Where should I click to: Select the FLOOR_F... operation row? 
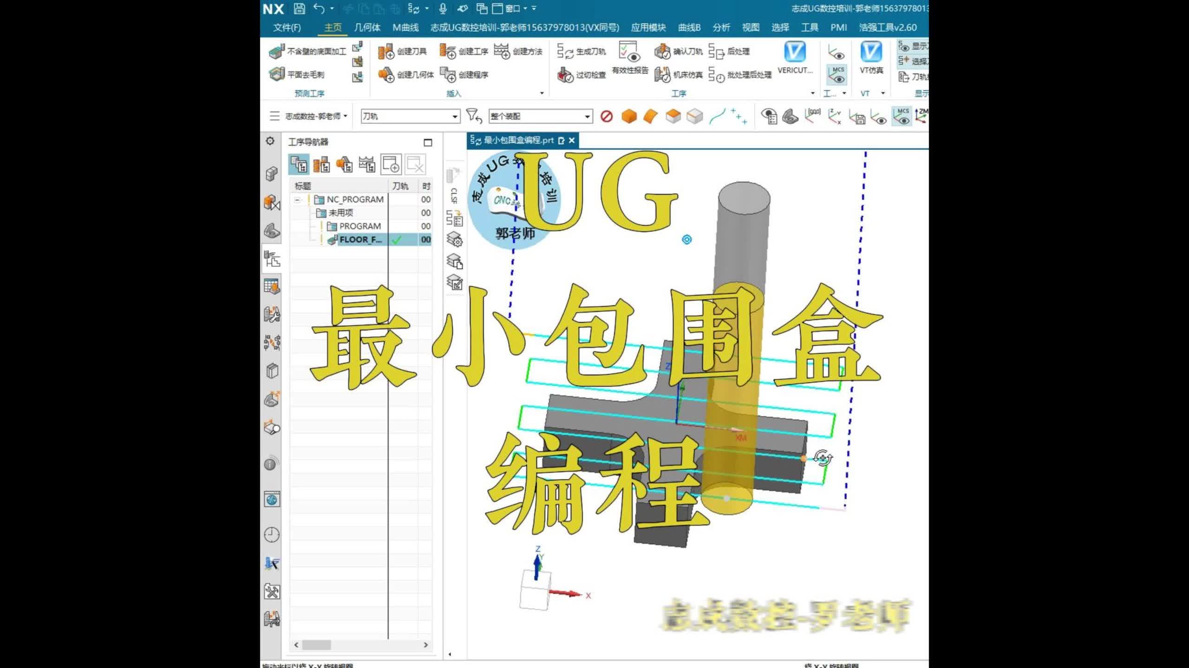(x=361, y=240)
